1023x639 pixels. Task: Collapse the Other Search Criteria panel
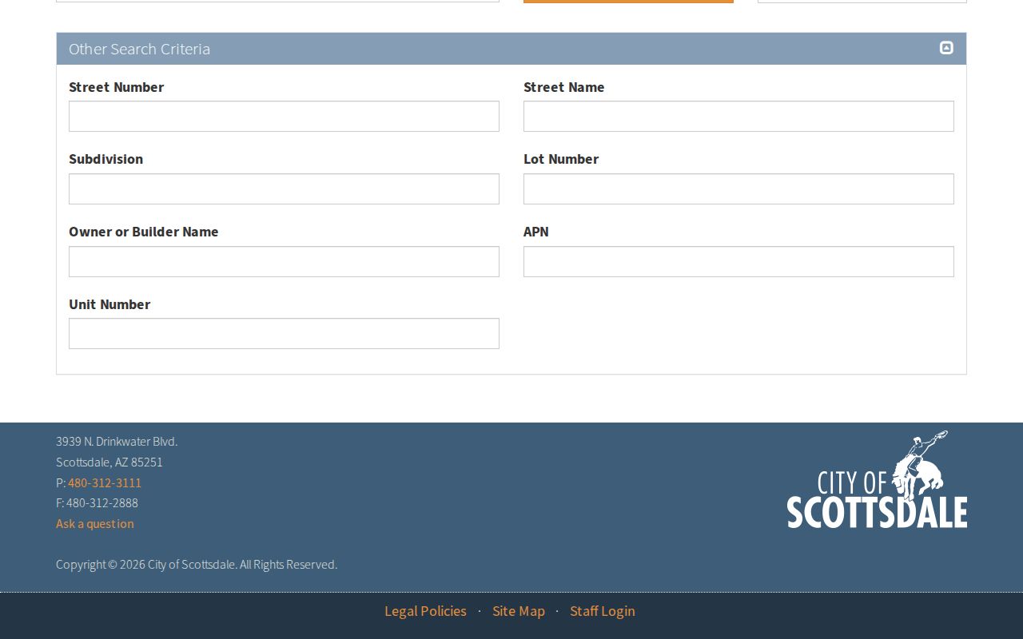[946, 48]
